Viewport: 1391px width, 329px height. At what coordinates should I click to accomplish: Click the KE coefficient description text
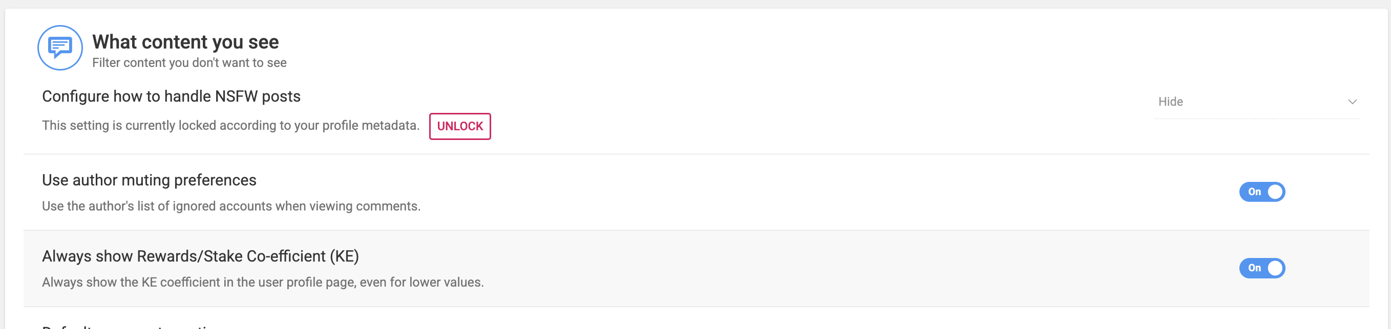tap(263, 282)
